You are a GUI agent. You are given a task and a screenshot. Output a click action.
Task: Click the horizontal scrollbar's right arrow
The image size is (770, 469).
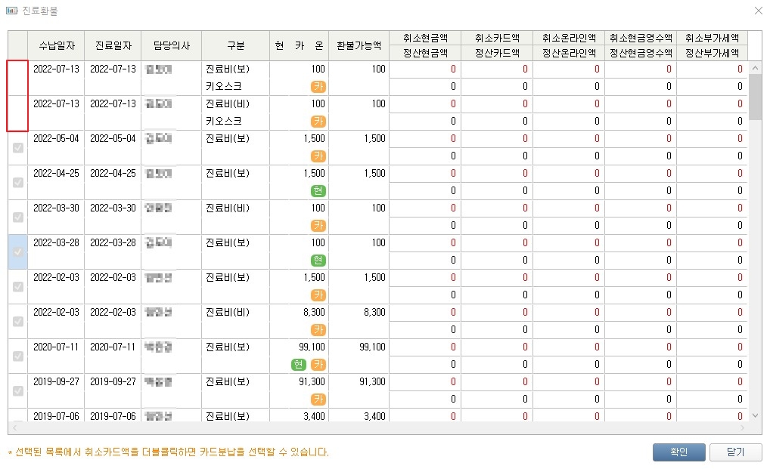click(x=741, y=427)
